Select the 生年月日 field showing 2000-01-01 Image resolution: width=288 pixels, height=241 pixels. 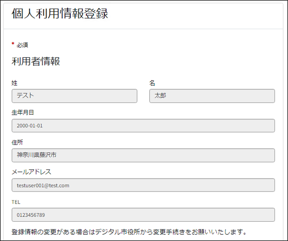[143, 126]
